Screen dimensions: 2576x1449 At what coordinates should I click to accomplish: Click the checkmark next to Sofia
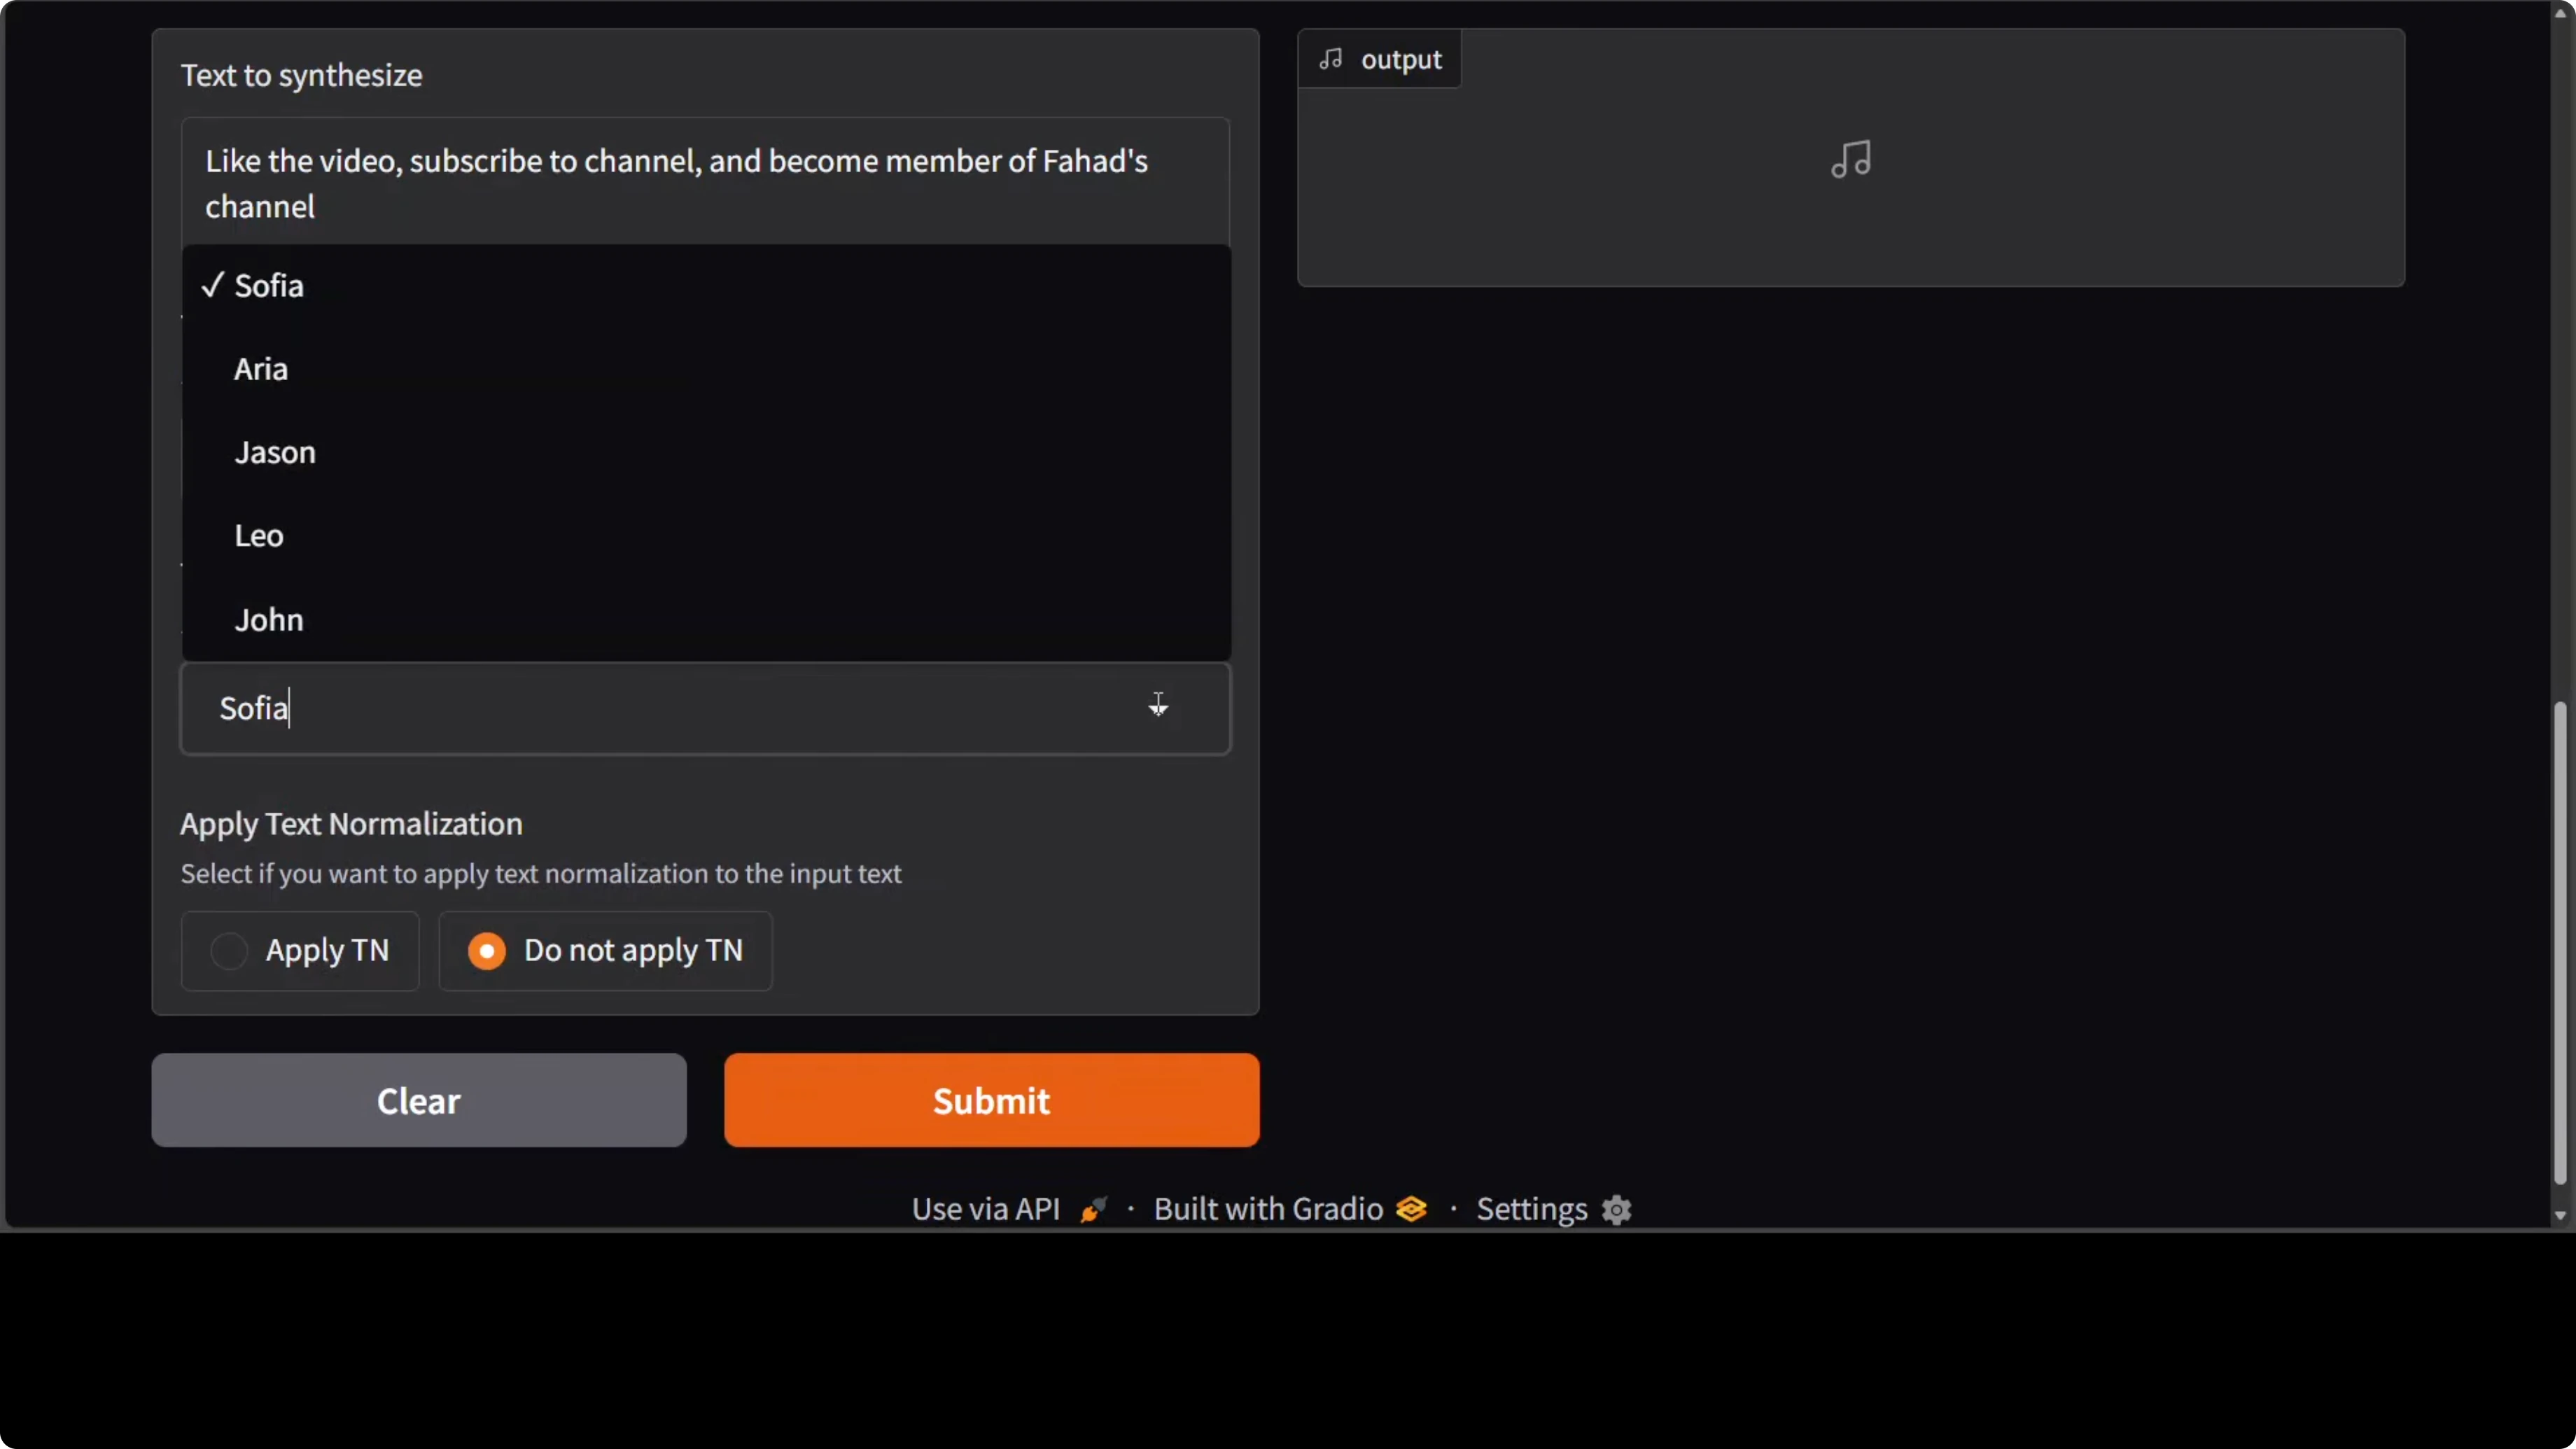coord(211,285)
